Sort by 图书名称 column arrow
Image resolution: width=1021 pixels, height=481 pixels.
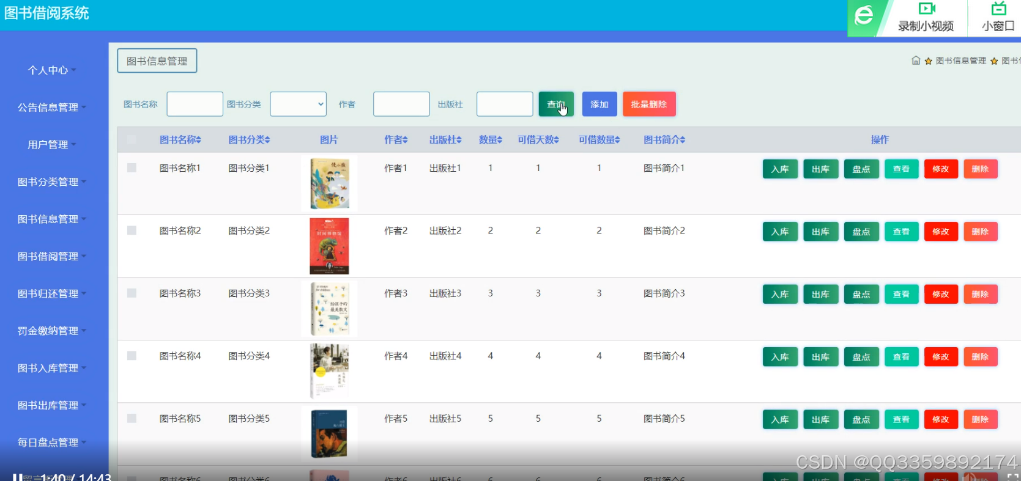click(199, 140)
